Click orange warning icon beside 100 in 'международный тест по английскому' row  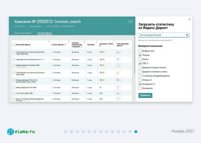[x=104, y=80]
